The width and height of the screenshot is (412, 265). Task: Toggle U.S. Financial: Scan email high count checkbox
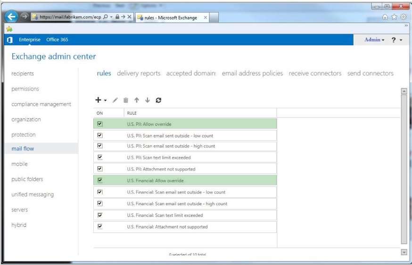100,203
